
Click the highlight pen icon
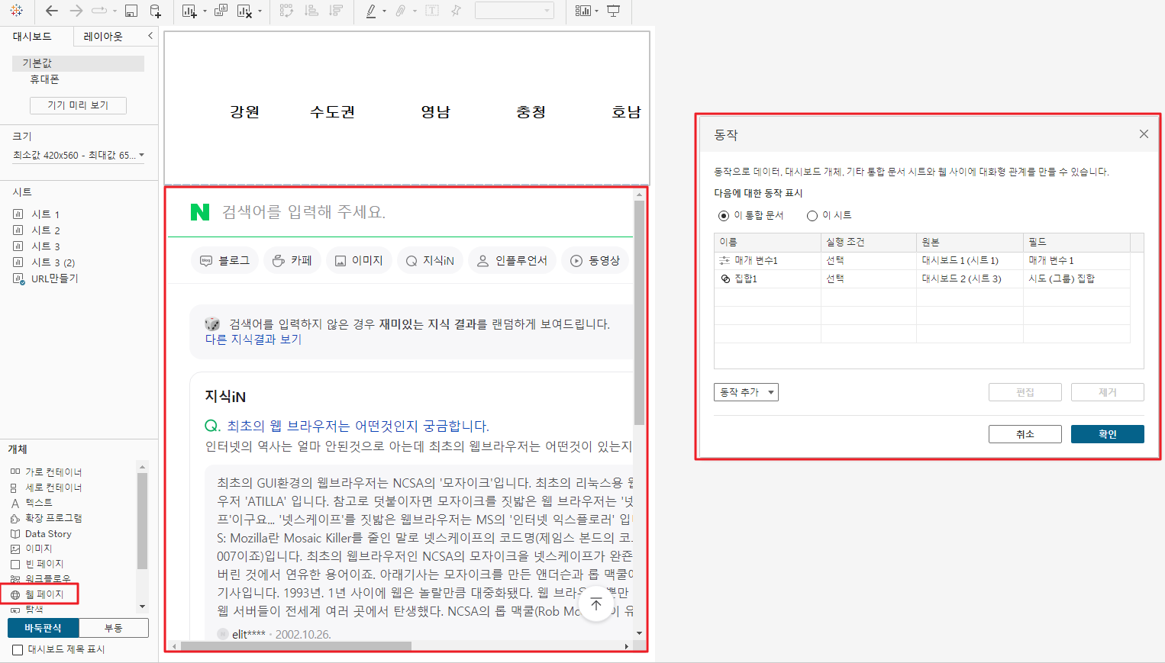(x=371, y=11)
